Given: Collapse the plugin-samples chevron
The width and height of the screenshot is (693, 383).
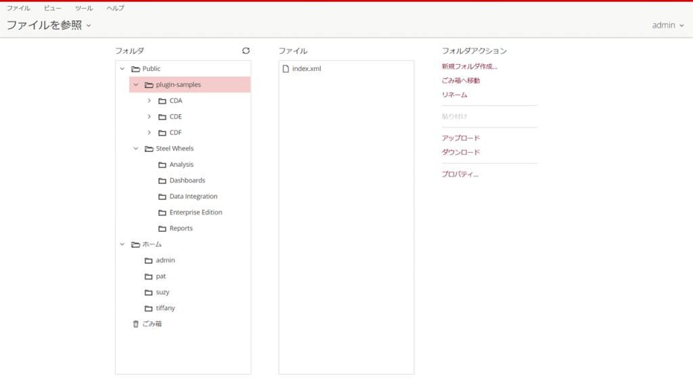Looking at the screenshot, I should pos(135,84).
